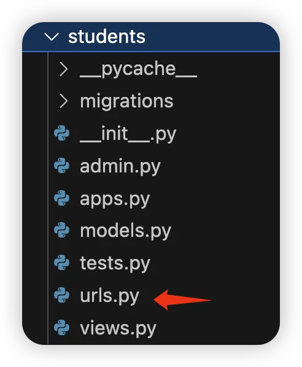Screen dimensions: 302x367
Task: Expand the __pycache__ folder arrow
Action: tap(63, 69)
